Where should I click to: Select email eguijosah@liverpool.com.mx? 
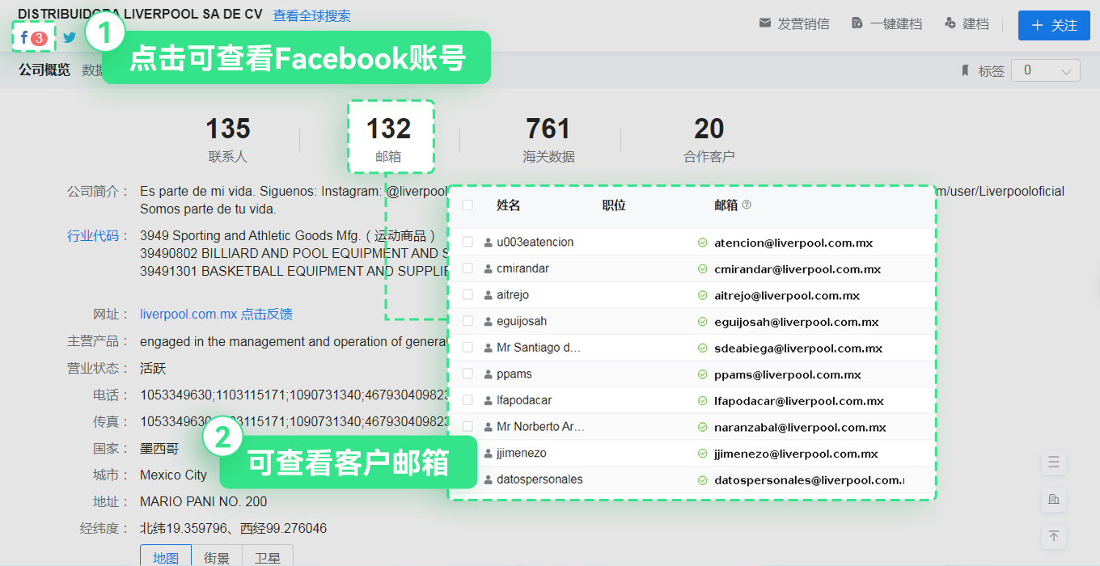[797, 322]
